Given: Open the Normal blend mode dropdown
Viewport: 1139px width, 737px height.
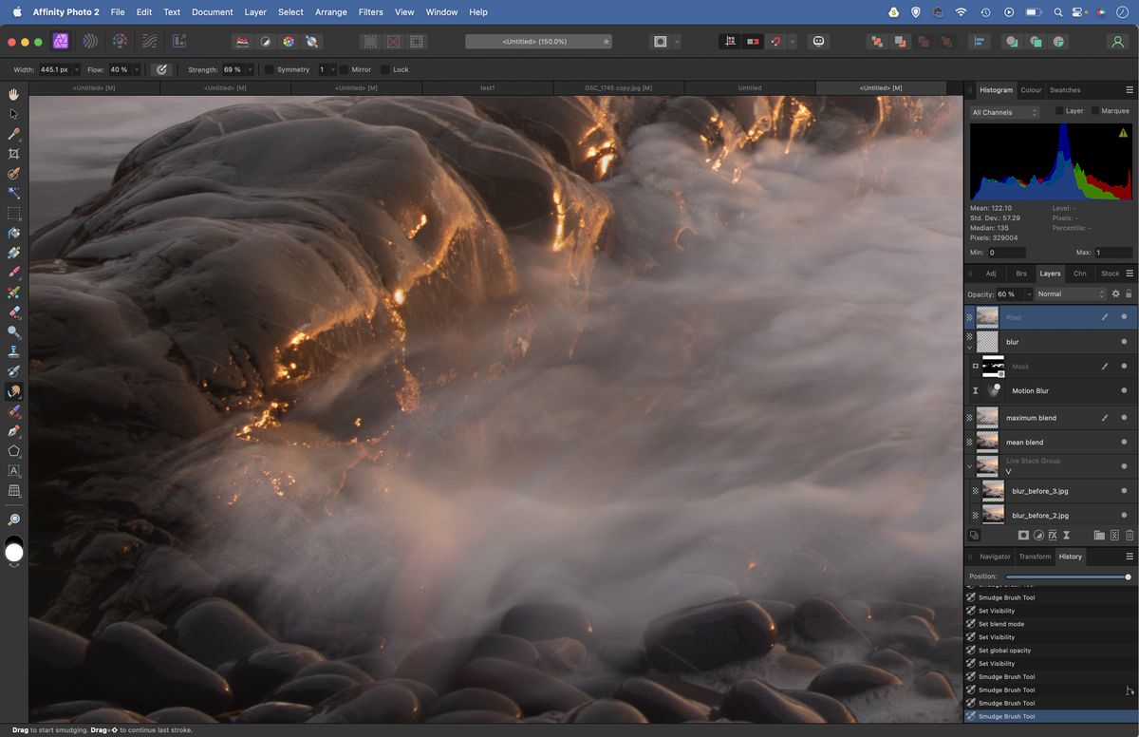Looking at the screenshot, I should (1073, 293).
